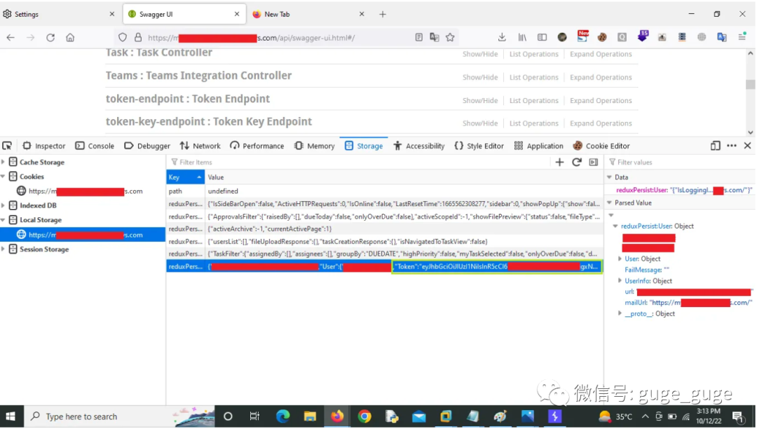Switch to the Console tab
The width and height of the screenshot is (757, 429).
95,146
